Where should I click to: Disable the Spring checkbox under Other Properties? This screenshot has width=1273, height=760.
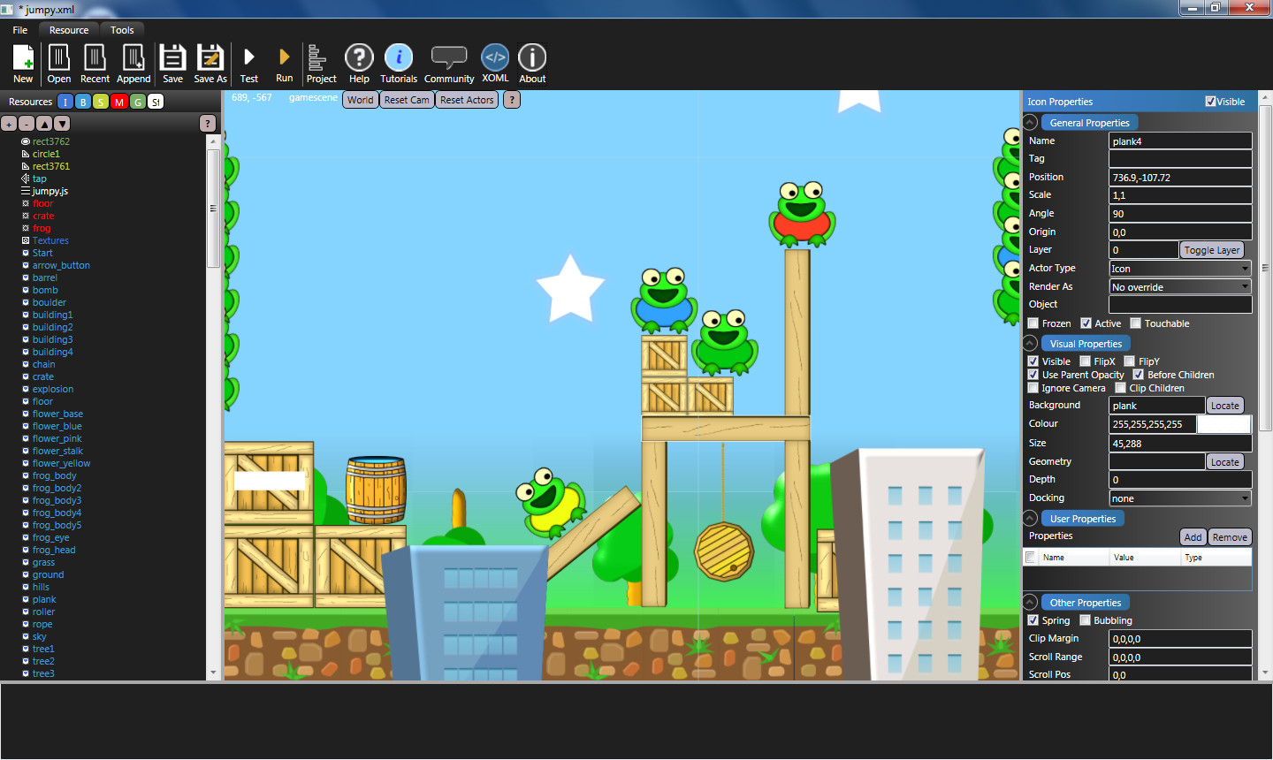(1033, 619)
